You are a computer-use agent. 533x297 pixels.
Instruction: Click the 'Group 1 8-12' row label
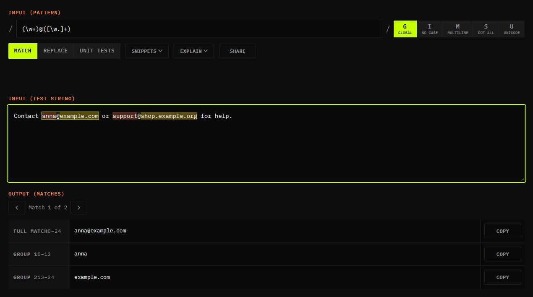pyautogui.click(x=39, y=254)
